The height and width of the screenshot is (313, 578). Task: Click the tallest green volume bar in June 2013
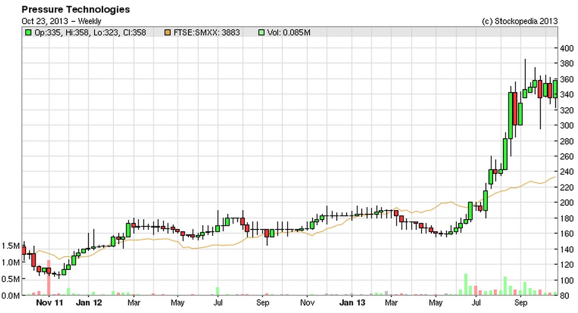click(465, 285)
